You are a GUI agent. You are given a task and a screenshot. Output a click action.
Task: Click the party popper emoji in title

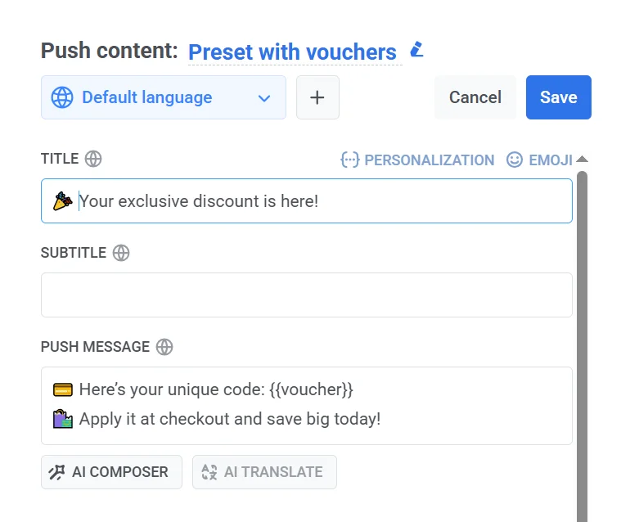pyautogui.click(x=62, y=200)
